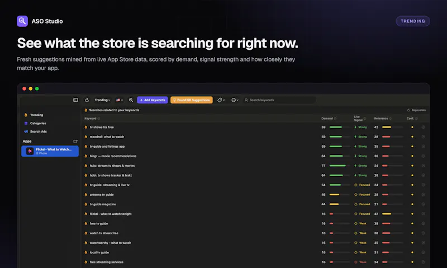Select the 'tv guide magazine' keyword
The image size is (447, 268).
coord(103,204)
